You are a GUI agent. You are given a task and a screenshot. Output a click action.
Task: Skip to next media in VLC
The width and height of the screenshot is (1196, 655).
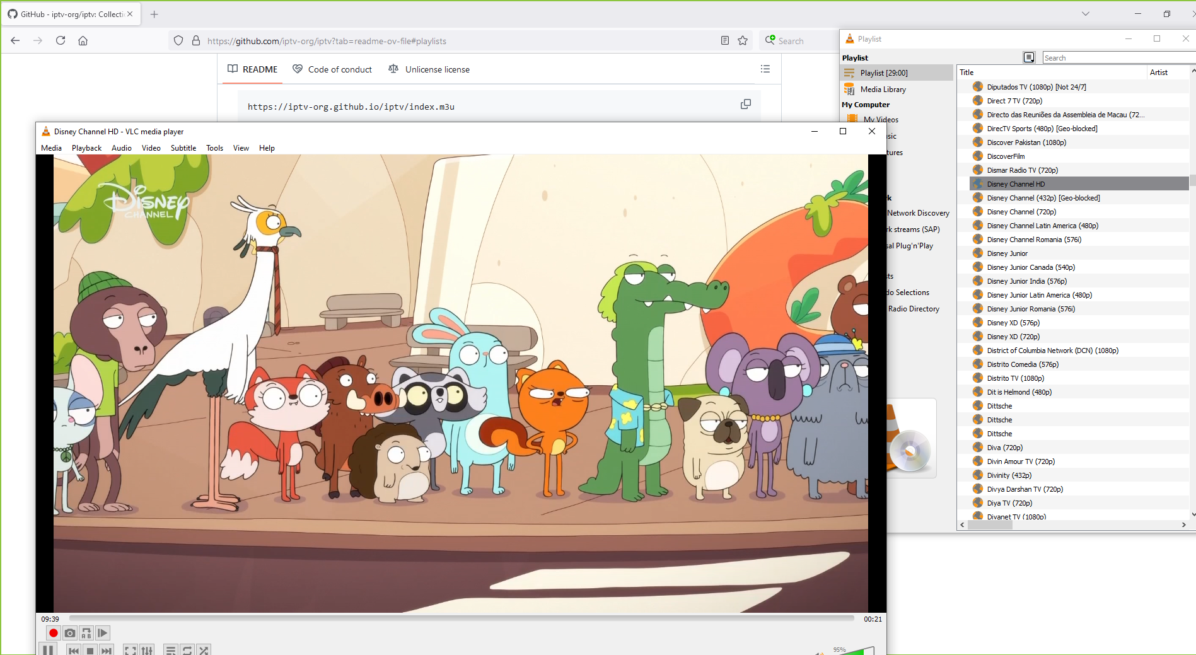107,651
